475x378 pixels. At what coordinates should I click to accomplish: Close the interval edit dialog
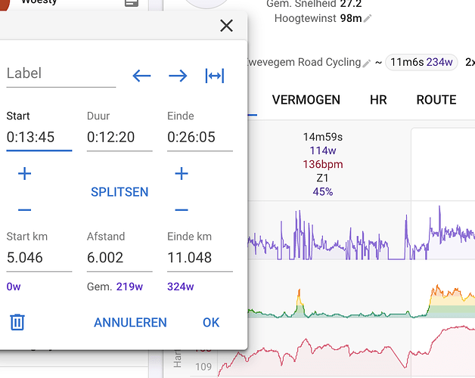(x=226, y=26)
